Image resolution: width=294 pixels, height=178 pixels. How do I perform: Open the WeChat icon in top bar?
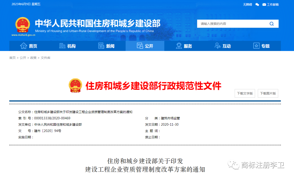257,5
